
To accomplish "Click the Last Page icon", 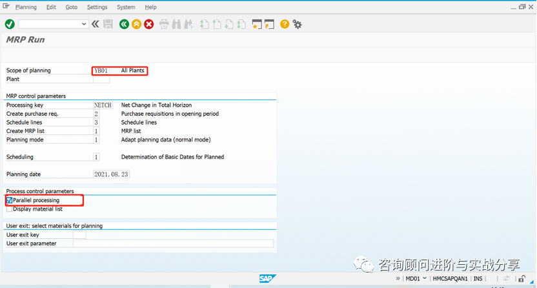I will pyautogui.click(x=241, y=25).
